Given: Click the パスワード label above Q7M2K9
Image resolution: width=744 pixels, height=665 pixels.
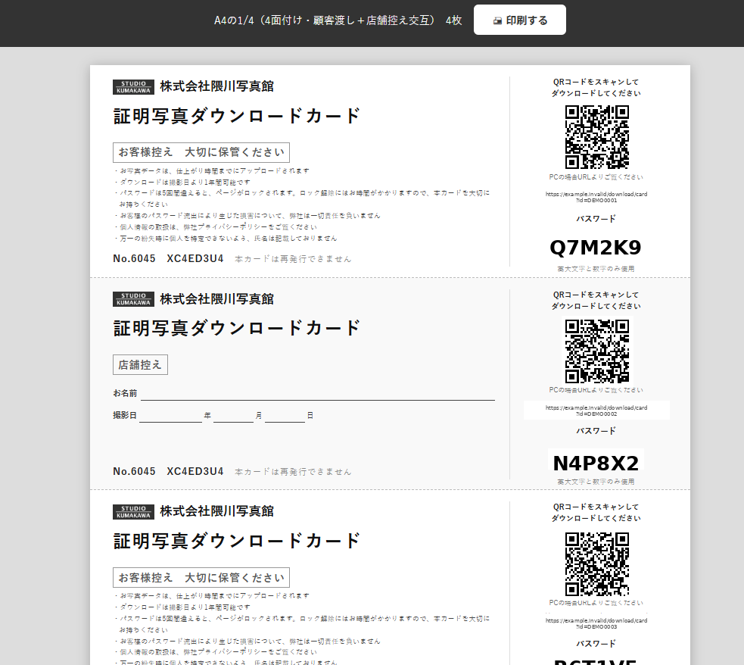Looking at the screenshot, I should (x=596, y=219).
